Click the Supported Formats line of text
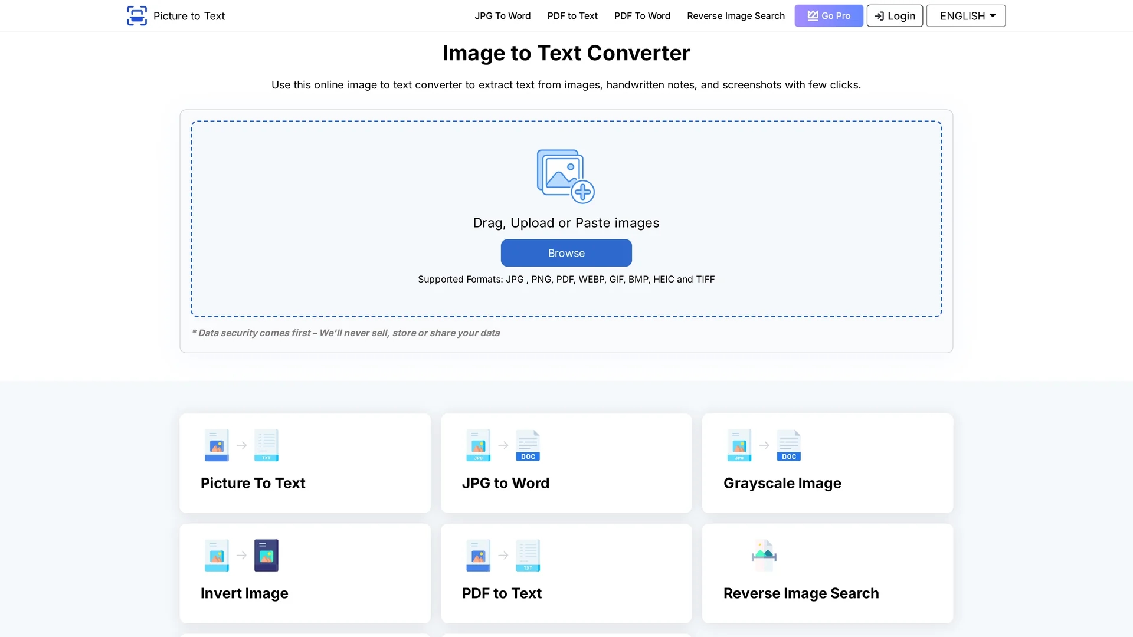Viewport: 1133px width, 637px height. coord(566,279)
